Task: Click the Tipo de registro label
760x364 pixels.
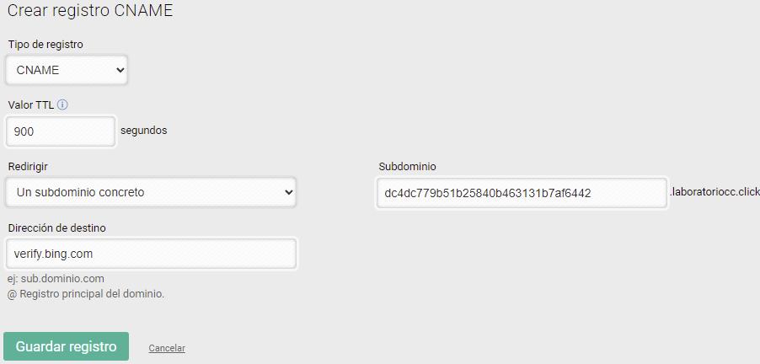Action: click(x=45, y=44)
